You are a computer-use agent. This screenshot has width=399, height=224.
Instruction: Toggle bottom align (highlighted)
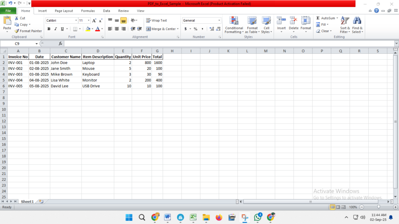[124, 20]
